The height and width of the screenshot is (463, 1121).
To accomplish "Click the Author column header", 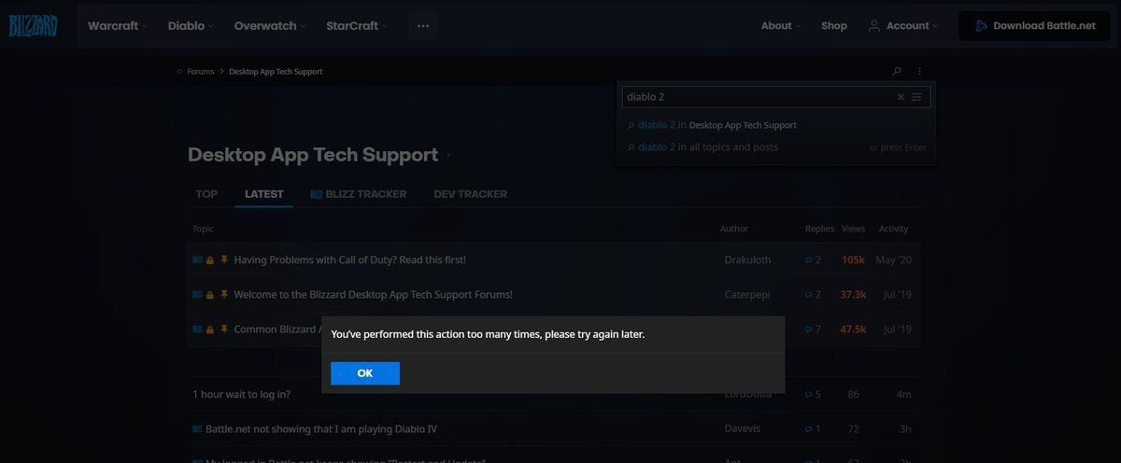I will coord(734,229).
